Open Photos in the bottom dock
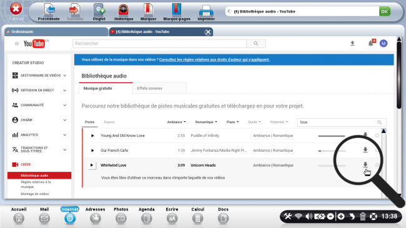406x228 pixels. click(121, 216)
